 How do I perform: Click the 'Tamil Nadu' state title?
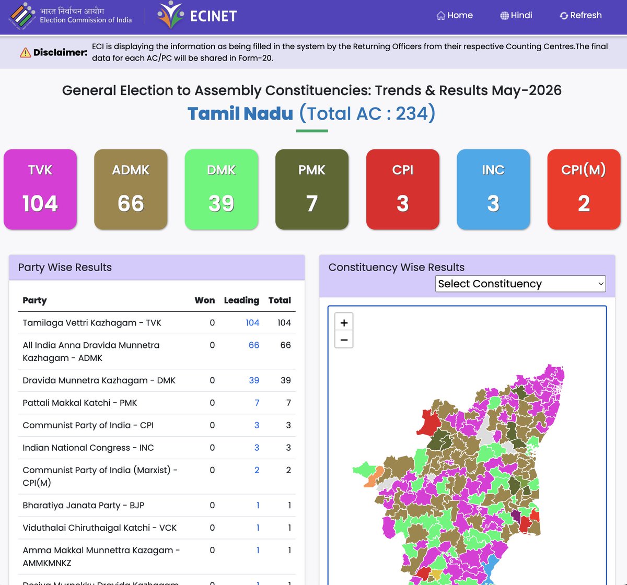click(x=240, y=113)
